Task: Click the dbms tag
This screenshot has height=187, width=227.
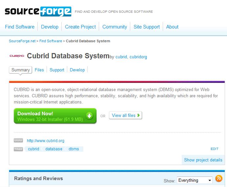Action: [x=74, y=149]
